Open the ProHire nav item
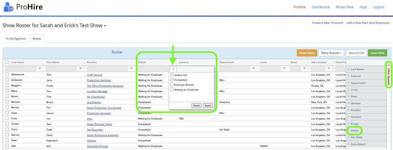The width and height of the screenshot is (393, 150). [x=299, y=7]
